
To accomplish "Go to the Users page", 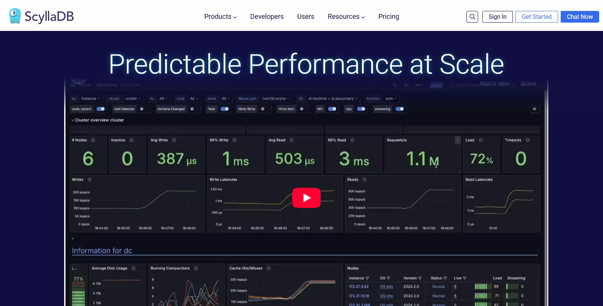I will (306, 17).
